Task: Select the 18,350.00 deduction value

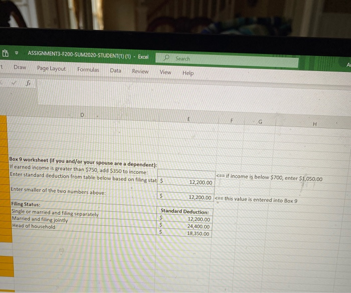Action: [184, 233]
